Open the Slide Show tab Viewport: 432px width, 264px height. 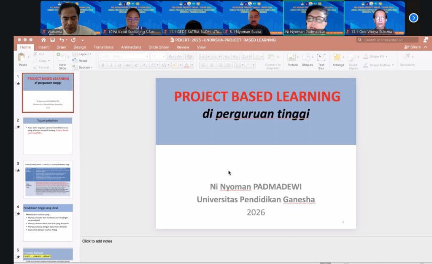tap(159, 47)
